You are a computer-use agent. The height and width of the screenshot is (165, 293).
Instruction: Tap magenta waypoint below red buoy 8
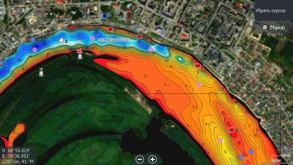point(198,85)
